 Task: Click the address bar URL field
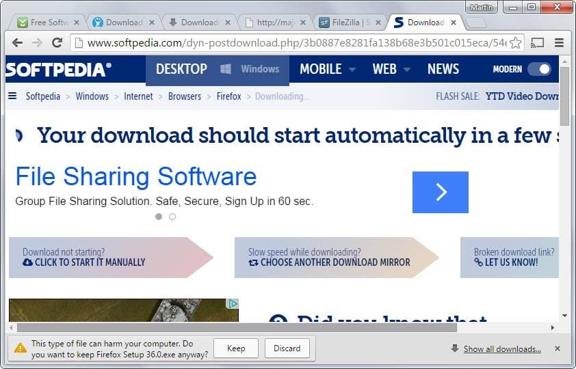[x=296, y=43]
